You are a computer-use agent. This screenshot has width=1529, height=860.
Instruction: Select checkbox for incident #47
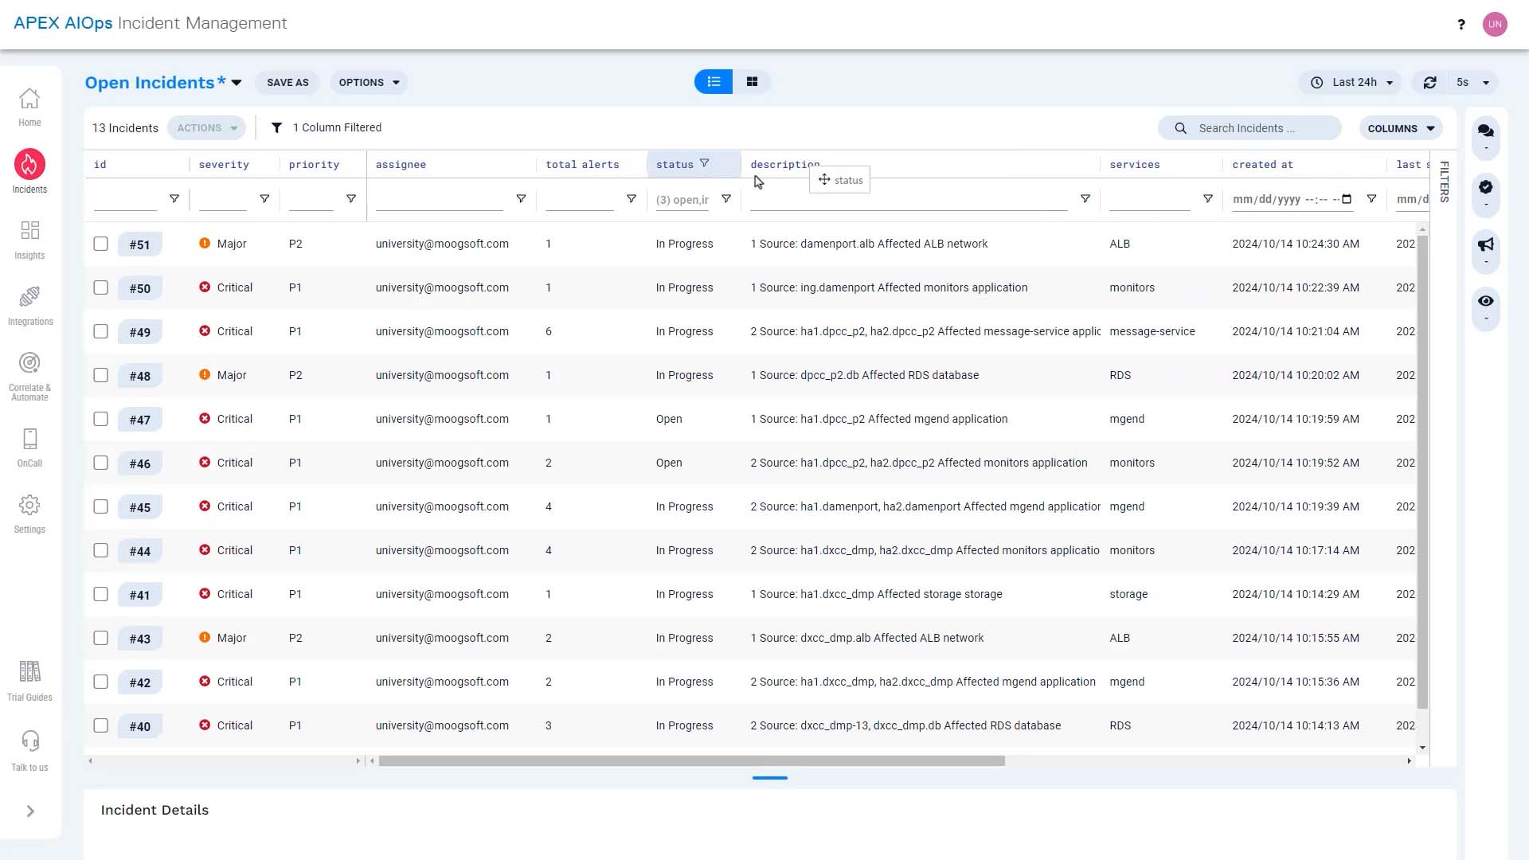[x=100, y=419]
